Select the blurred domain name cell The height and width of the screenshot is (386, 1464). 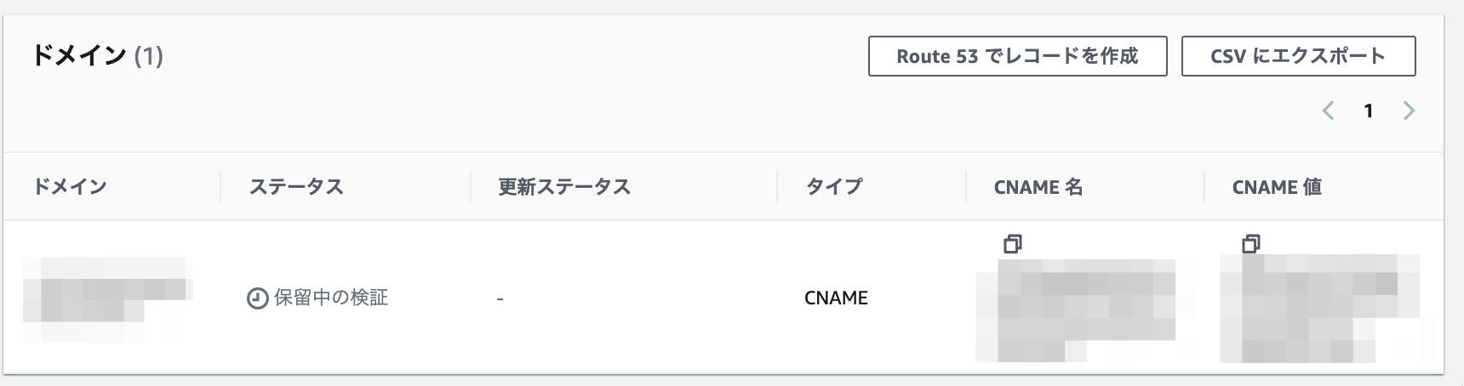pos(108,298)
